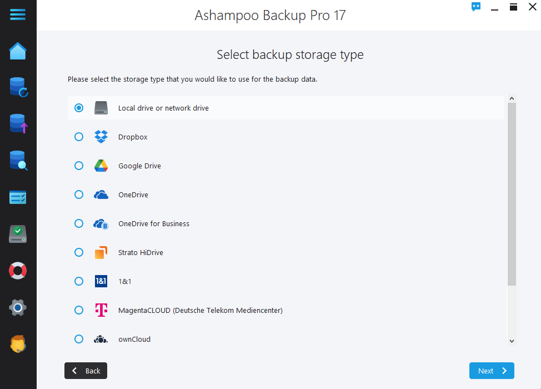View backup reports via the checklist icon

17,197
